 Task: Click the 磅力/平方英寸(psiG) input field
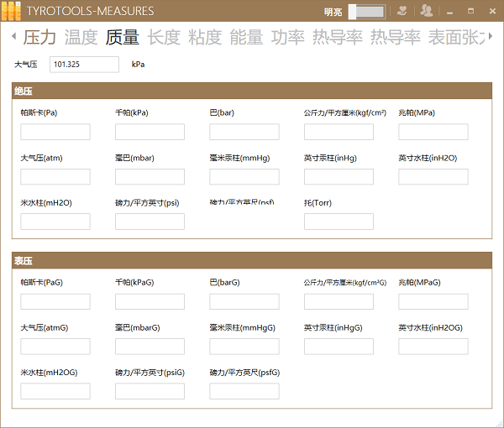(x=150, y=391)
